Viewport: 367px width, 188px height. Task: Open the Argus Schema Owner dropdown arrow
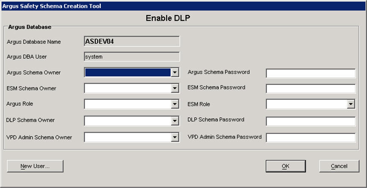[x=175, y=73]
